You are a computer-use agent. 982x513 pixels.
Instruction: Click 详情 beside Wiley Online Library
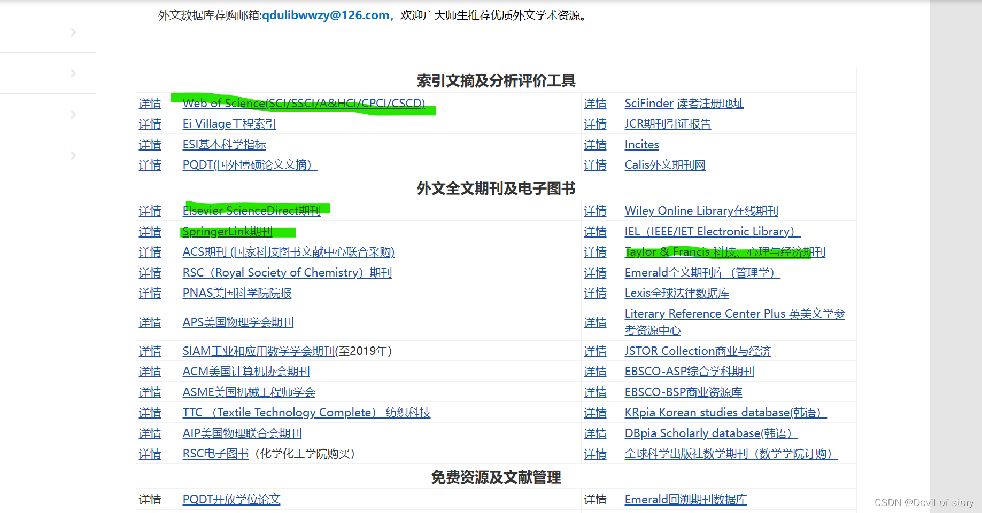(x=595, y=211)
